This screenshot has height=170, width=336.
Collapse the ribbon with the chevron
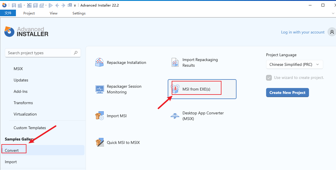click(333, 13)
